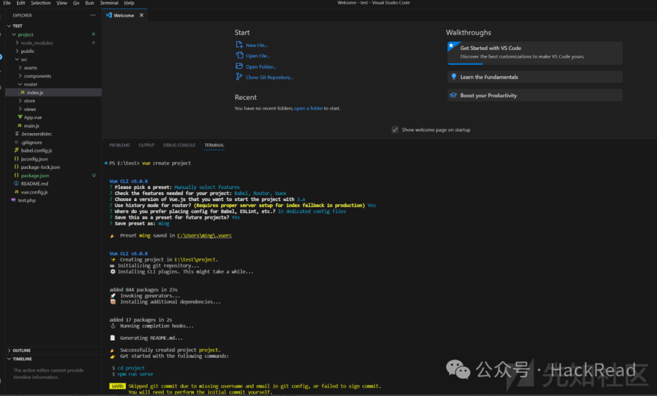Viewport: 657px width, 396px height.
Task: Close the Welcome tab
Action: click(x=142, y=15)
